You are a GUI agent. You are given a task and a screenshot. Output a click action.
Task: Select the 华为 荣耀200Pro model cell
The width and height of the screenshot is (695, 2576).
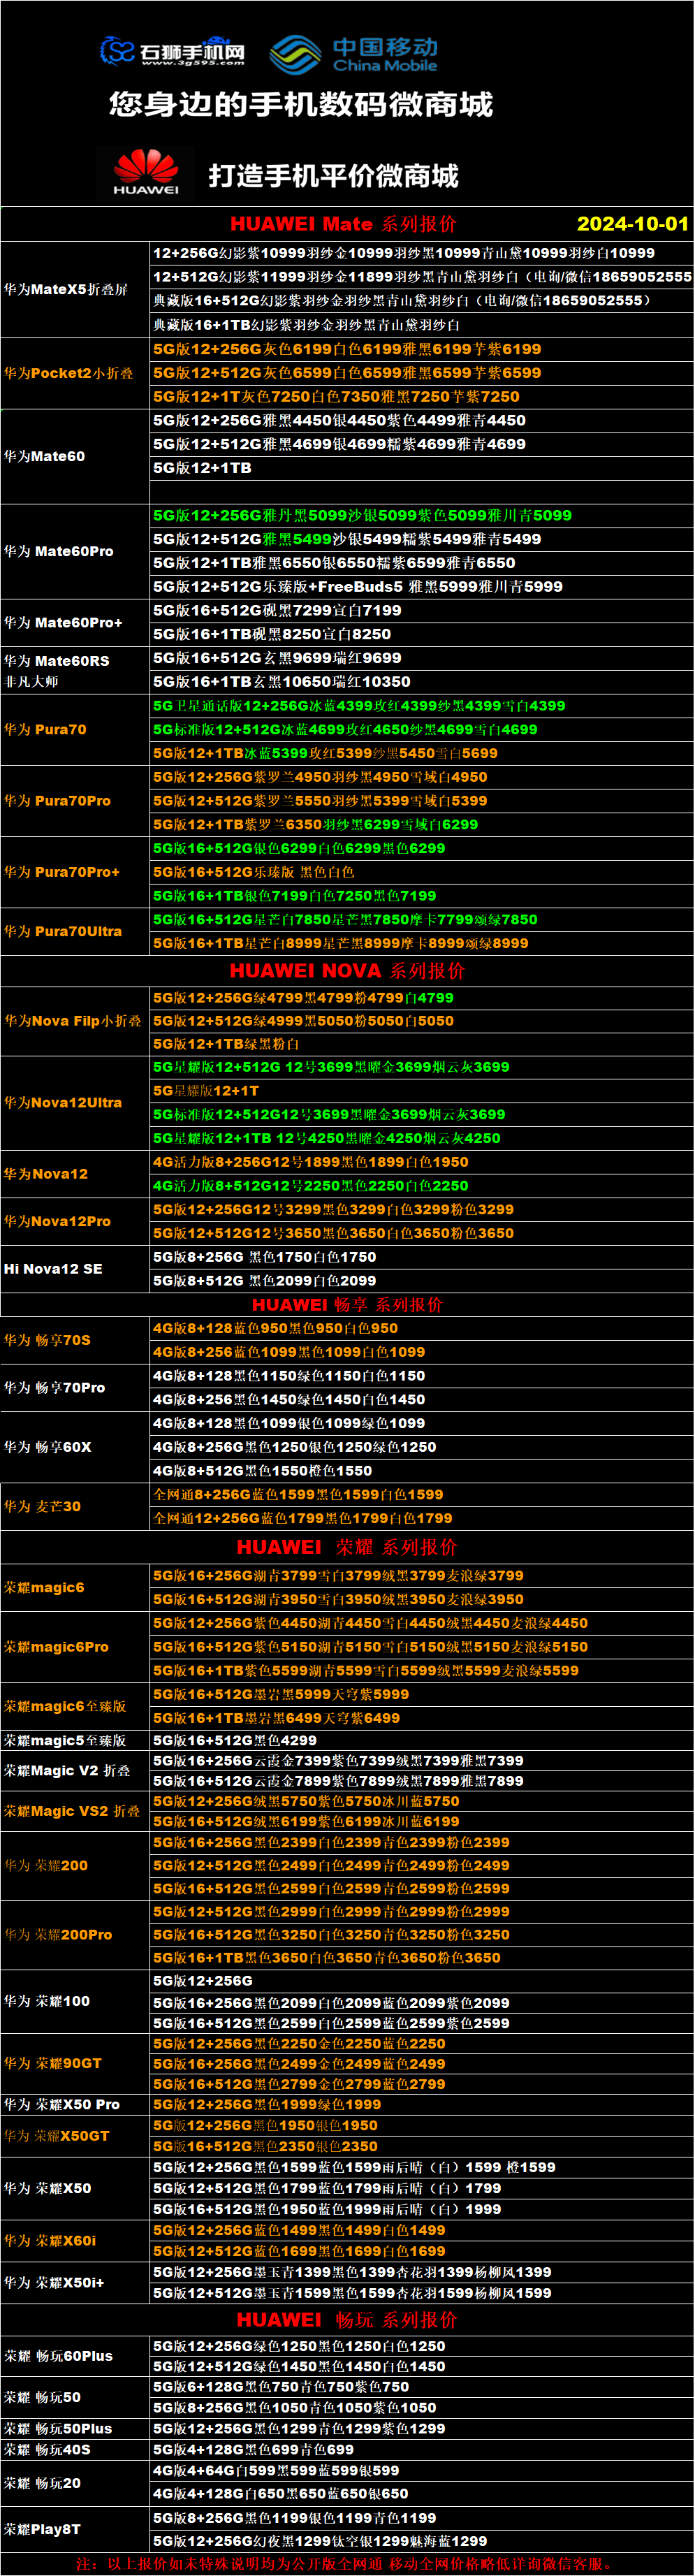[75, 1935]
